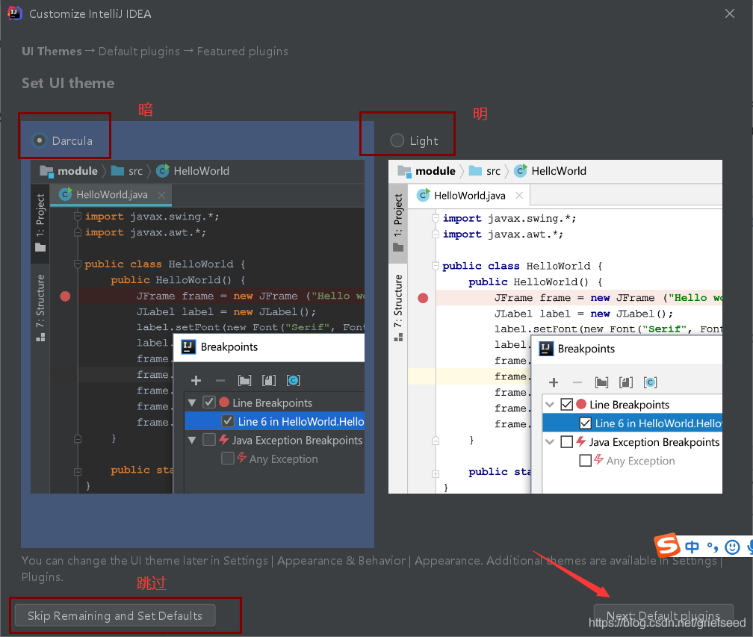The image size is (753, 637).
Task: Toggle Line Breakpoints checkbox in Light preview
Action: 567,404
